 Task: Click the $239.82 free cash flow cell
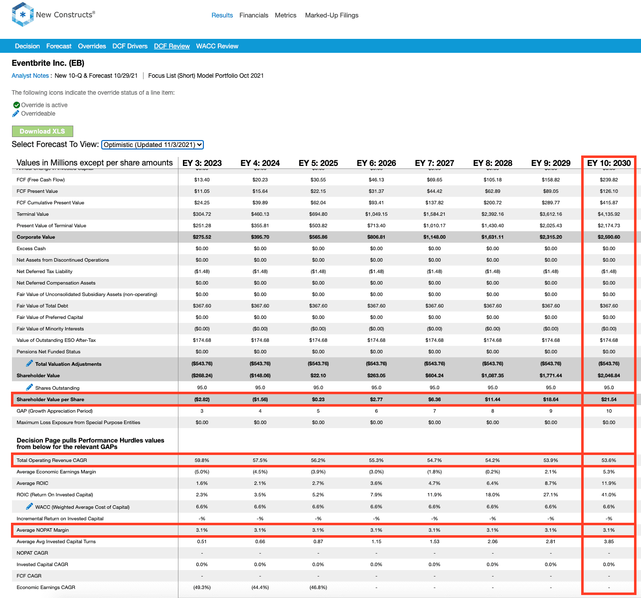(609, 179)
